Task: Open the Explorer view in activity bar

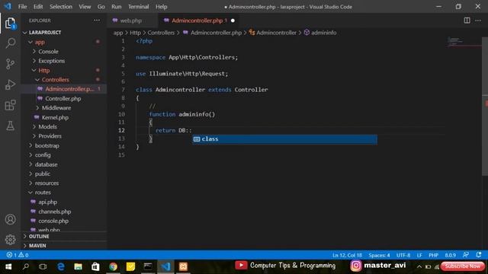Action: pos(10,23)
